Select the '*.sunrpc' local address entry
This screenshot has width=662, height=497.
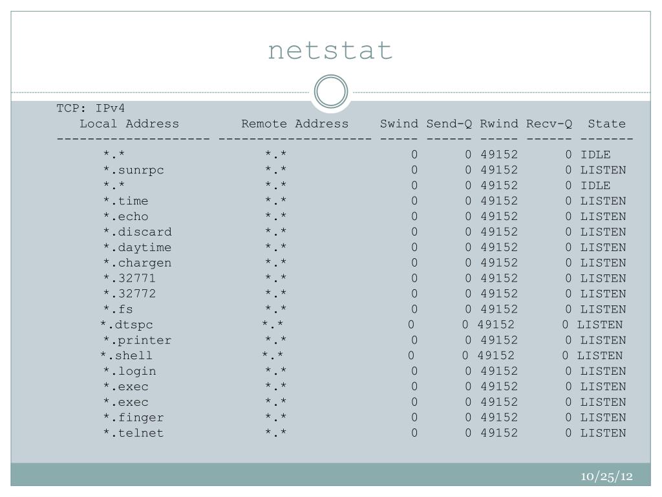pos(133,170)
